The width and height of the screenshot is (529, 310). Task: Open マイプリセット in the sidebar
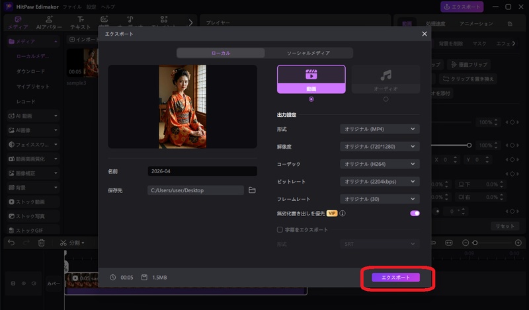click(x=32, y=87)
